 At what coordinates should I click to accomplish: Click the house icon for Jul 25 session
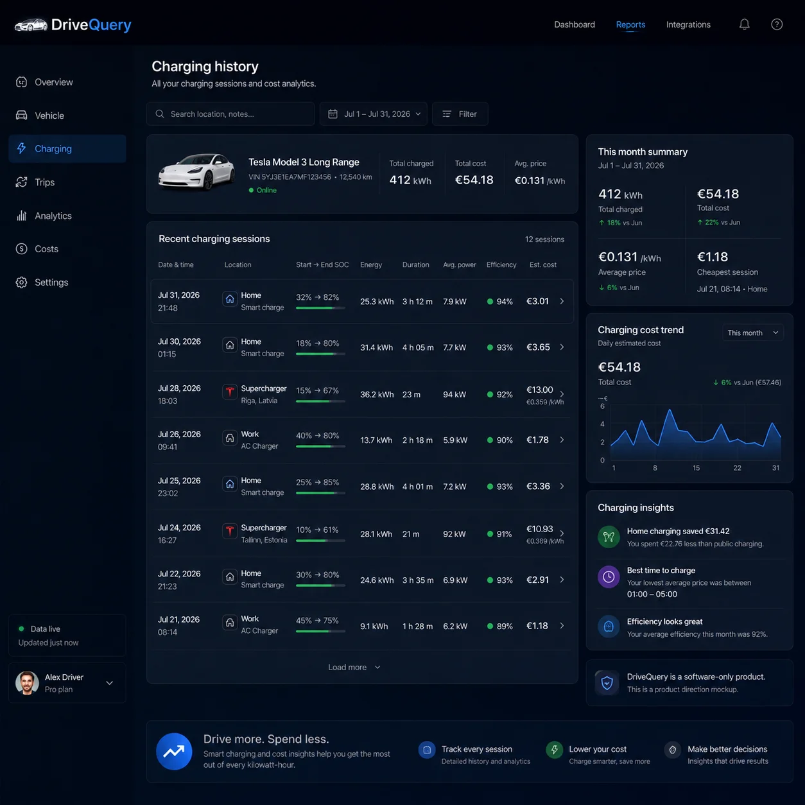tap(230, 484)
